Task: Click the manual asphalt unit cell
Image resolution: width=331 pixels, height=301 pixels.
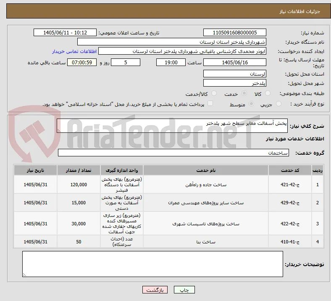Action: (x=122, y=203)
